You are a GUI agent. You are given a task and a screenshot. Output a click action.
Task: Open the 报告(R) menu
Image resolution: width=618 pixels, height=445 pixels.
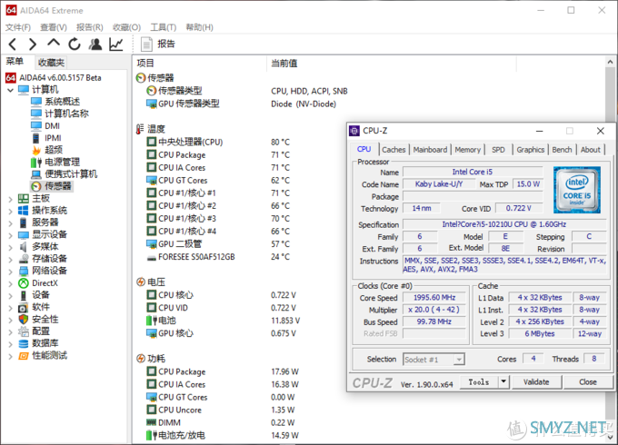[x=89, y=27]
